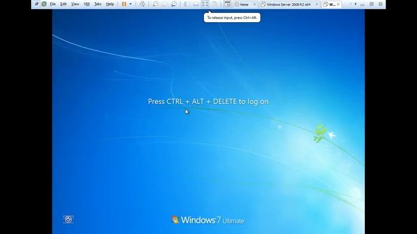The width and height of the screenshot is (417, 234).
Task: Open Ease of Access button on logon screen
Action: pyautogui.click(x=68, y=219)
